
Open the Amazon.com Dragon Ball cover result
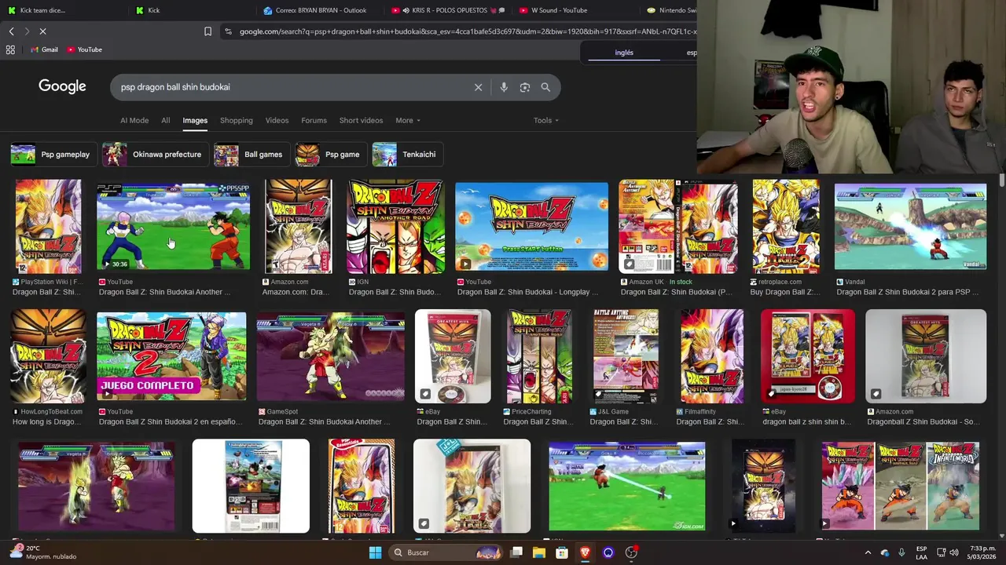click(x=298, y=226)
